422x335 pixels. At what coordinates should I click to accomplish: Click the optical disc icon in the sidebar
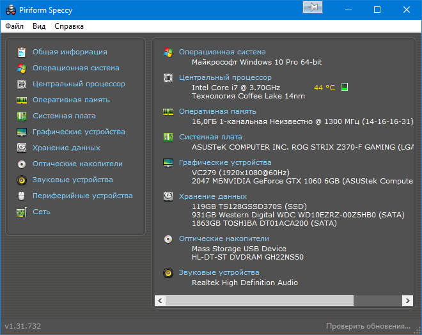22,164
